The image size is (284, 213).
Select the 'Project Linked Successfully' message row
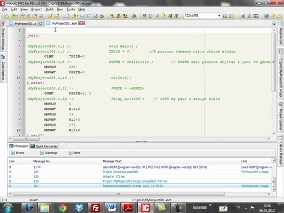139,172
